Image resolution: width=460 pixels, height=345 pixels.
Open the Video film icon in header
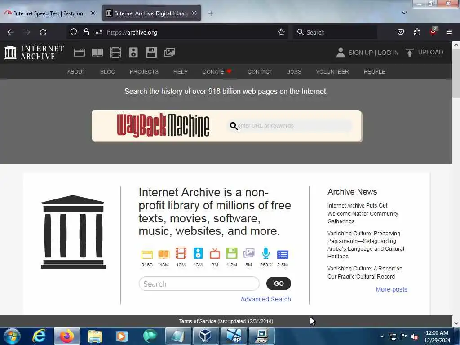[x=115, y=53]
